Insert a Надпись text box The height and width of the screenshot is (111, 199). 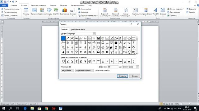[135, 12]
